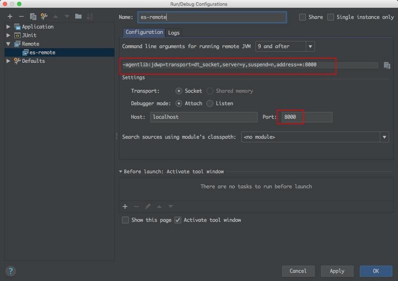The height and width of the screenshot is (281, 398).
Task: Uncheck Activate tool window checkbox
Action: (178, 220)
